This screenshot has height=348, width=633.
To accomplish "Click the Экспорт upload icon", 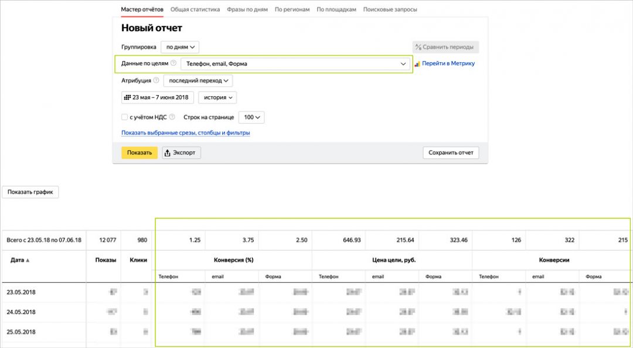I will click(168, 153).
